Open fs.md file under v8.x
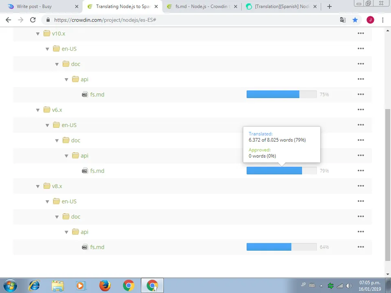This screenshot has height=293, width=391. point(97,247)
